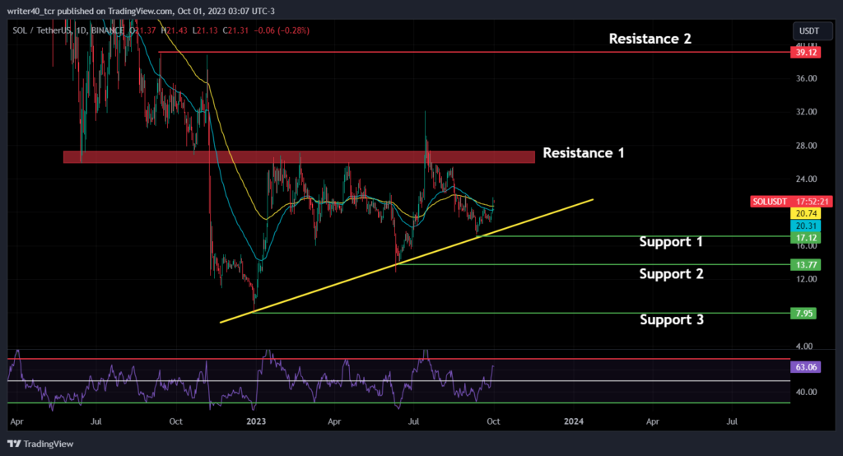
Task: Click the TradingView logo at bottom left
Action: (x=40, y=444)
